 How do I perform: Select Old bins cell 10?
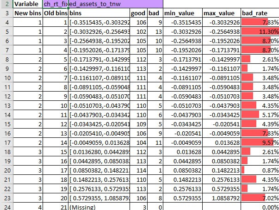(x=56, y=105)
